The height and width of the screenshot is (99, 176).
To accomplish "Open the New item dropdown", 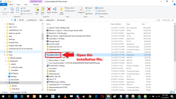I will (70, 8).
